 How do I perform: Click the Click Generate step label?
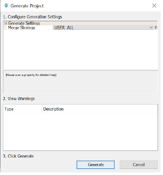coord(18,156)
